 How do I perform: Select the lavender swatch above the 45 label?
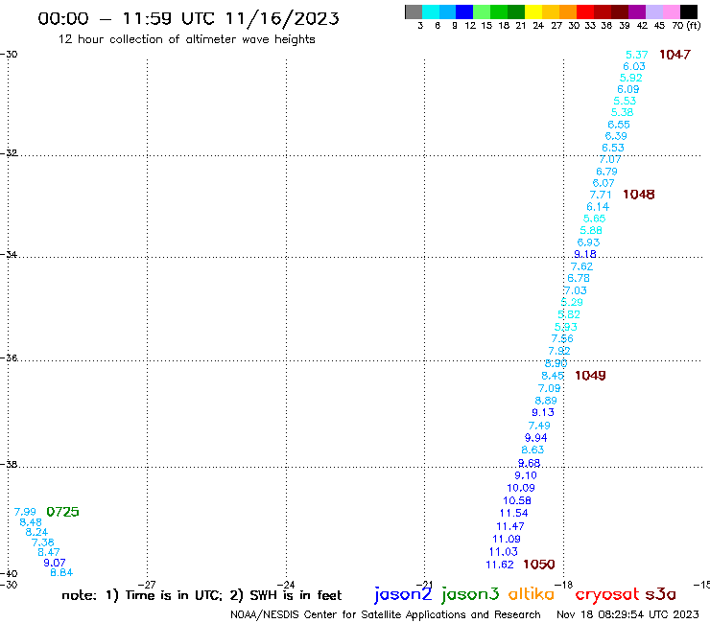coord(653,12)
